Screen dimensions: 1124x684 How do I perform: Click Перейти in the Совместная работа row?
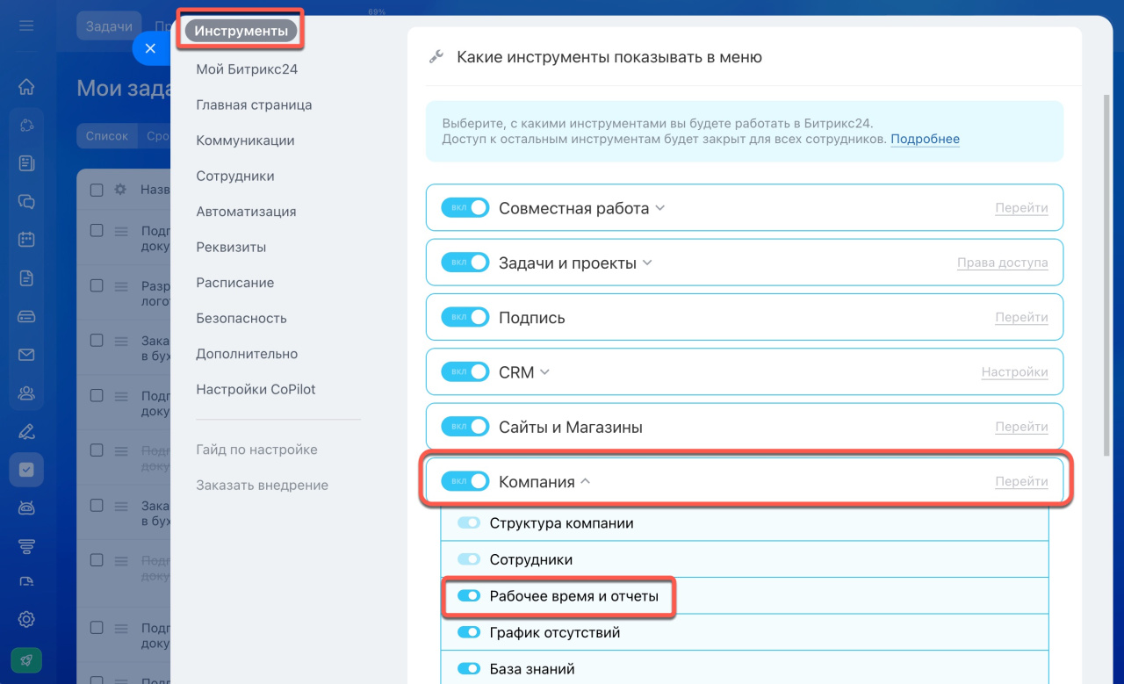pyautogui.click(x=1021, y=208)
